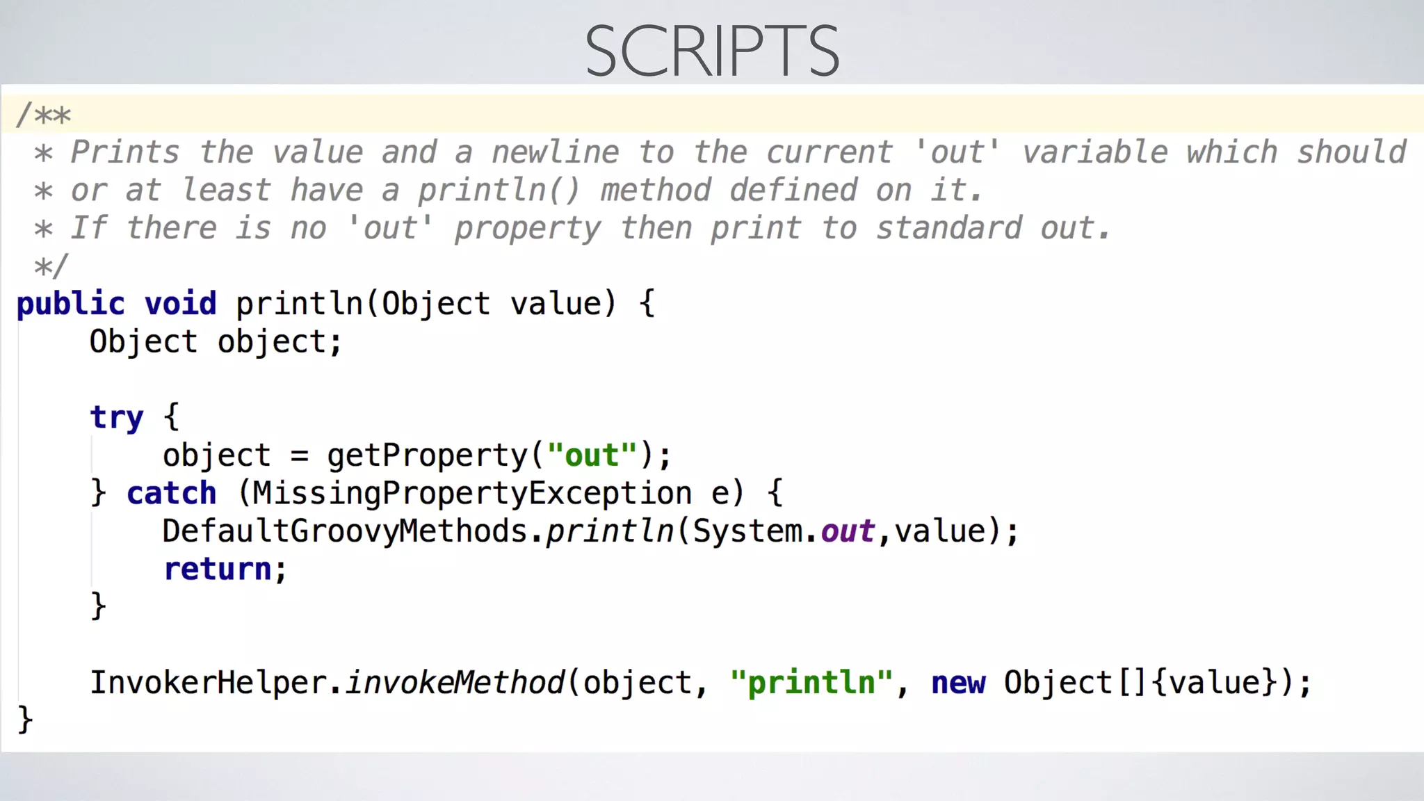Click the "println" string literal
The width and height of the screenshot is (1424, 801).
tap(811, 683)
